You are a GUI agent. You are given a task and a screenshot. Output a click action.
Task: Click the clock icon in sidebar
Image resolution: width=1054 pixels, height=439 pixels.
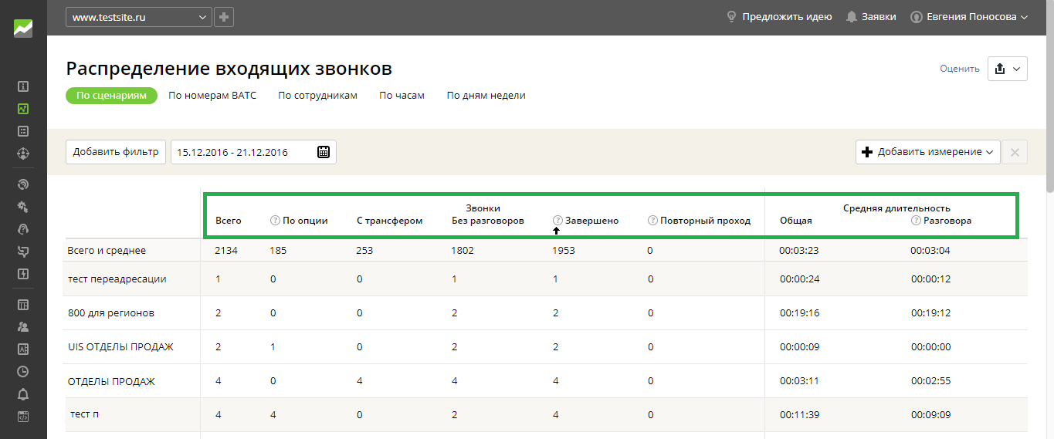[x=23, y=371]
